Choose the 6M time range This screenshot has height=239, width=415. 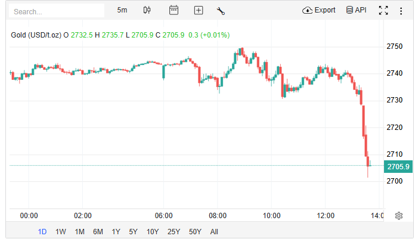[x=98, y=232]
